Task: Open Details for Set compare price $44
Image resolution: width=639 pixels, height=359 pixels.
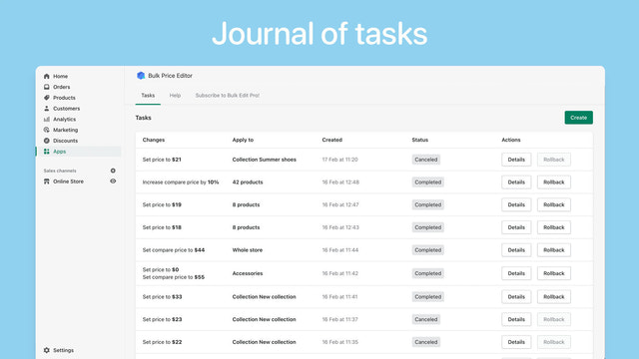Action: coord(516,250)
